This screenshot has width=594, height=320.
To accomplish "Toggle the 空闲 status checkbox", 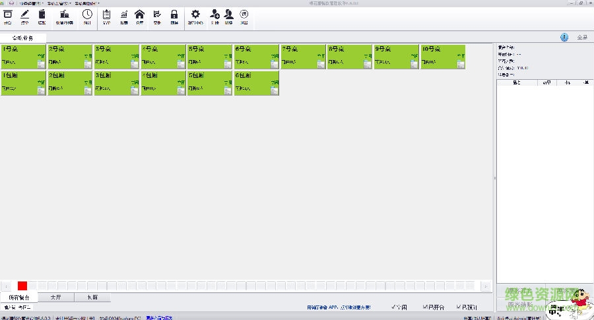I will [394, 307].
